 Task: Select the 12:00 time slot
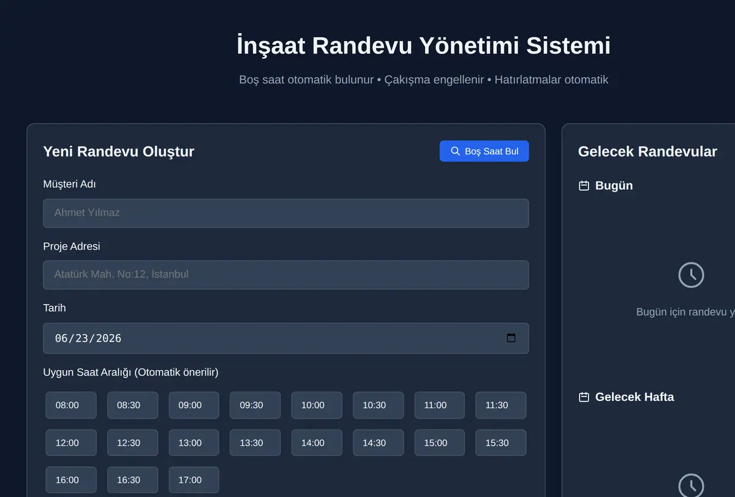[71, 442]
